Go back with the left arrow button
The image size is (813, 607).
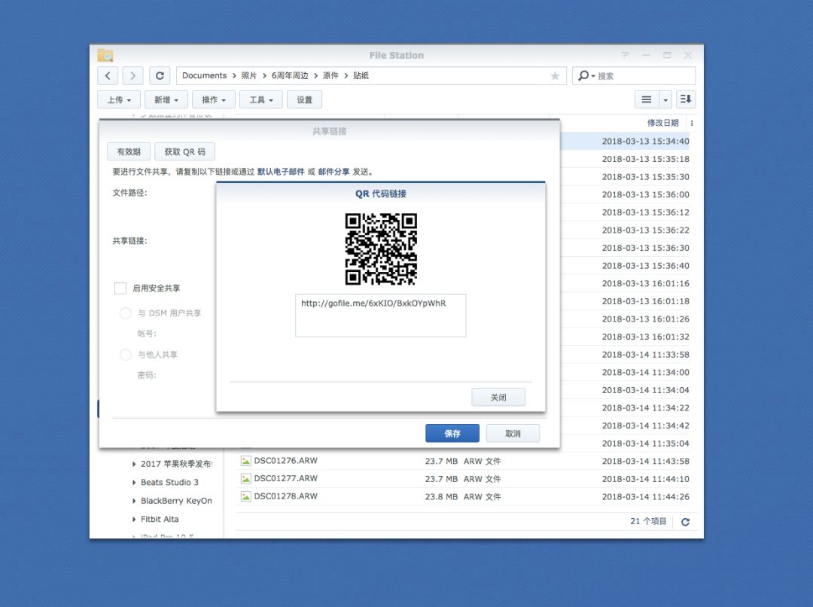coord(108,76)
